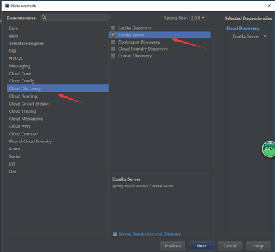This screenshot has width=275, height=252.
Task: Select the Web category
Action: 57,36
